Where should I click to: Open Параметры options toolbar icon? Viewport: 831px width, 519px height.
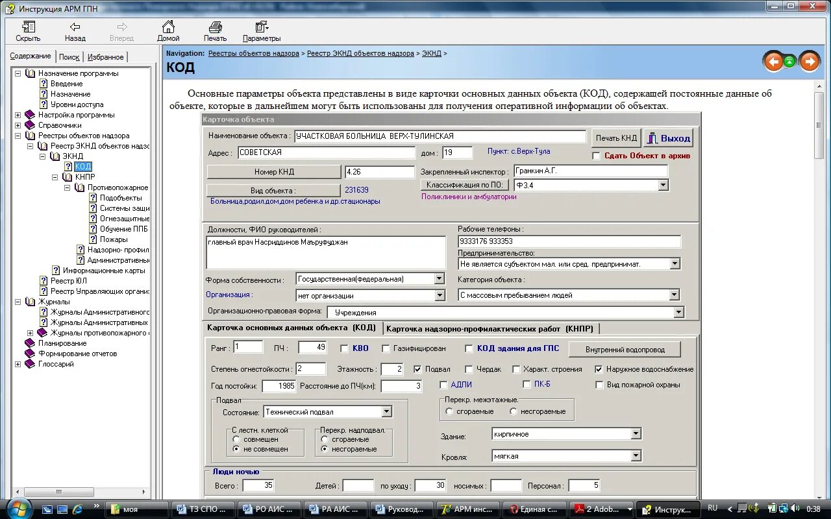[262, 27]
